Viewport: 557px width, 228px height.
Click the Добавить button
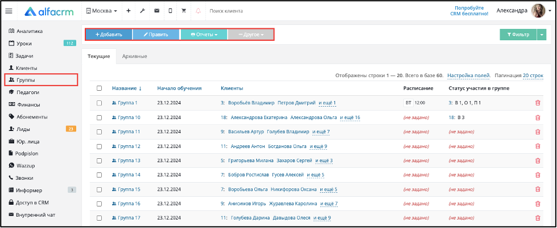point(109,35)
